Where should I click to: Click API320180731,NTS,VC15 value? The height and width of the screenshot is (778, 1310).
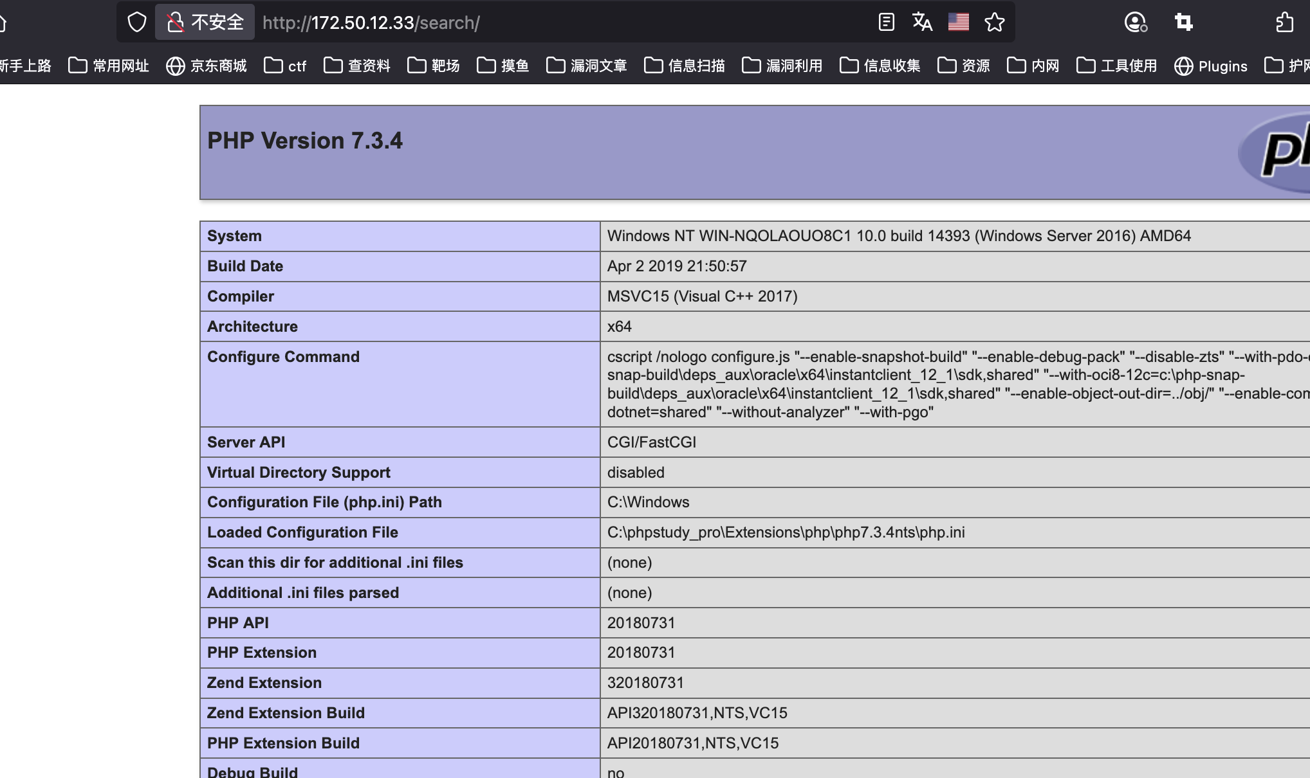click(x=697, y=713)
